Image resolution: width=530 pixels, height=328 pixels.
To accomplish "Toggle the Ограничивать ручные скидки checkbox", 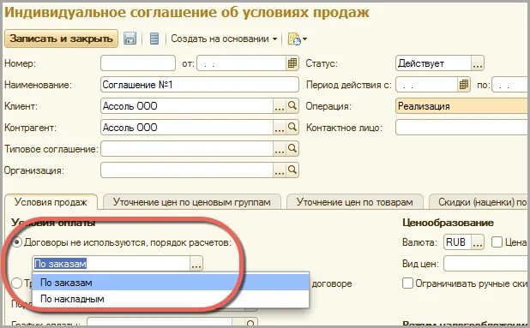I will point(407,283).
